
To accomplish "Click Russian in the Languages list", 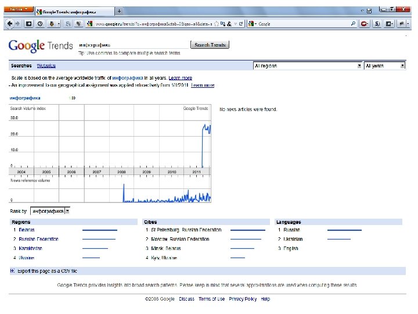I will coord(291,230).
